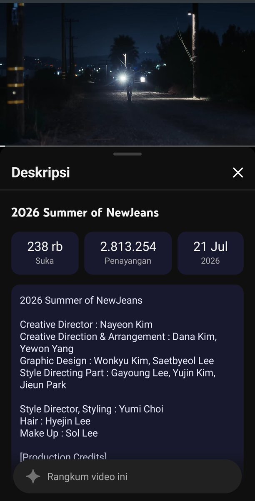This screenshot has height=501, width=255.
Task: Tap the Graphic Design credits line
Action: coord(117,361)
